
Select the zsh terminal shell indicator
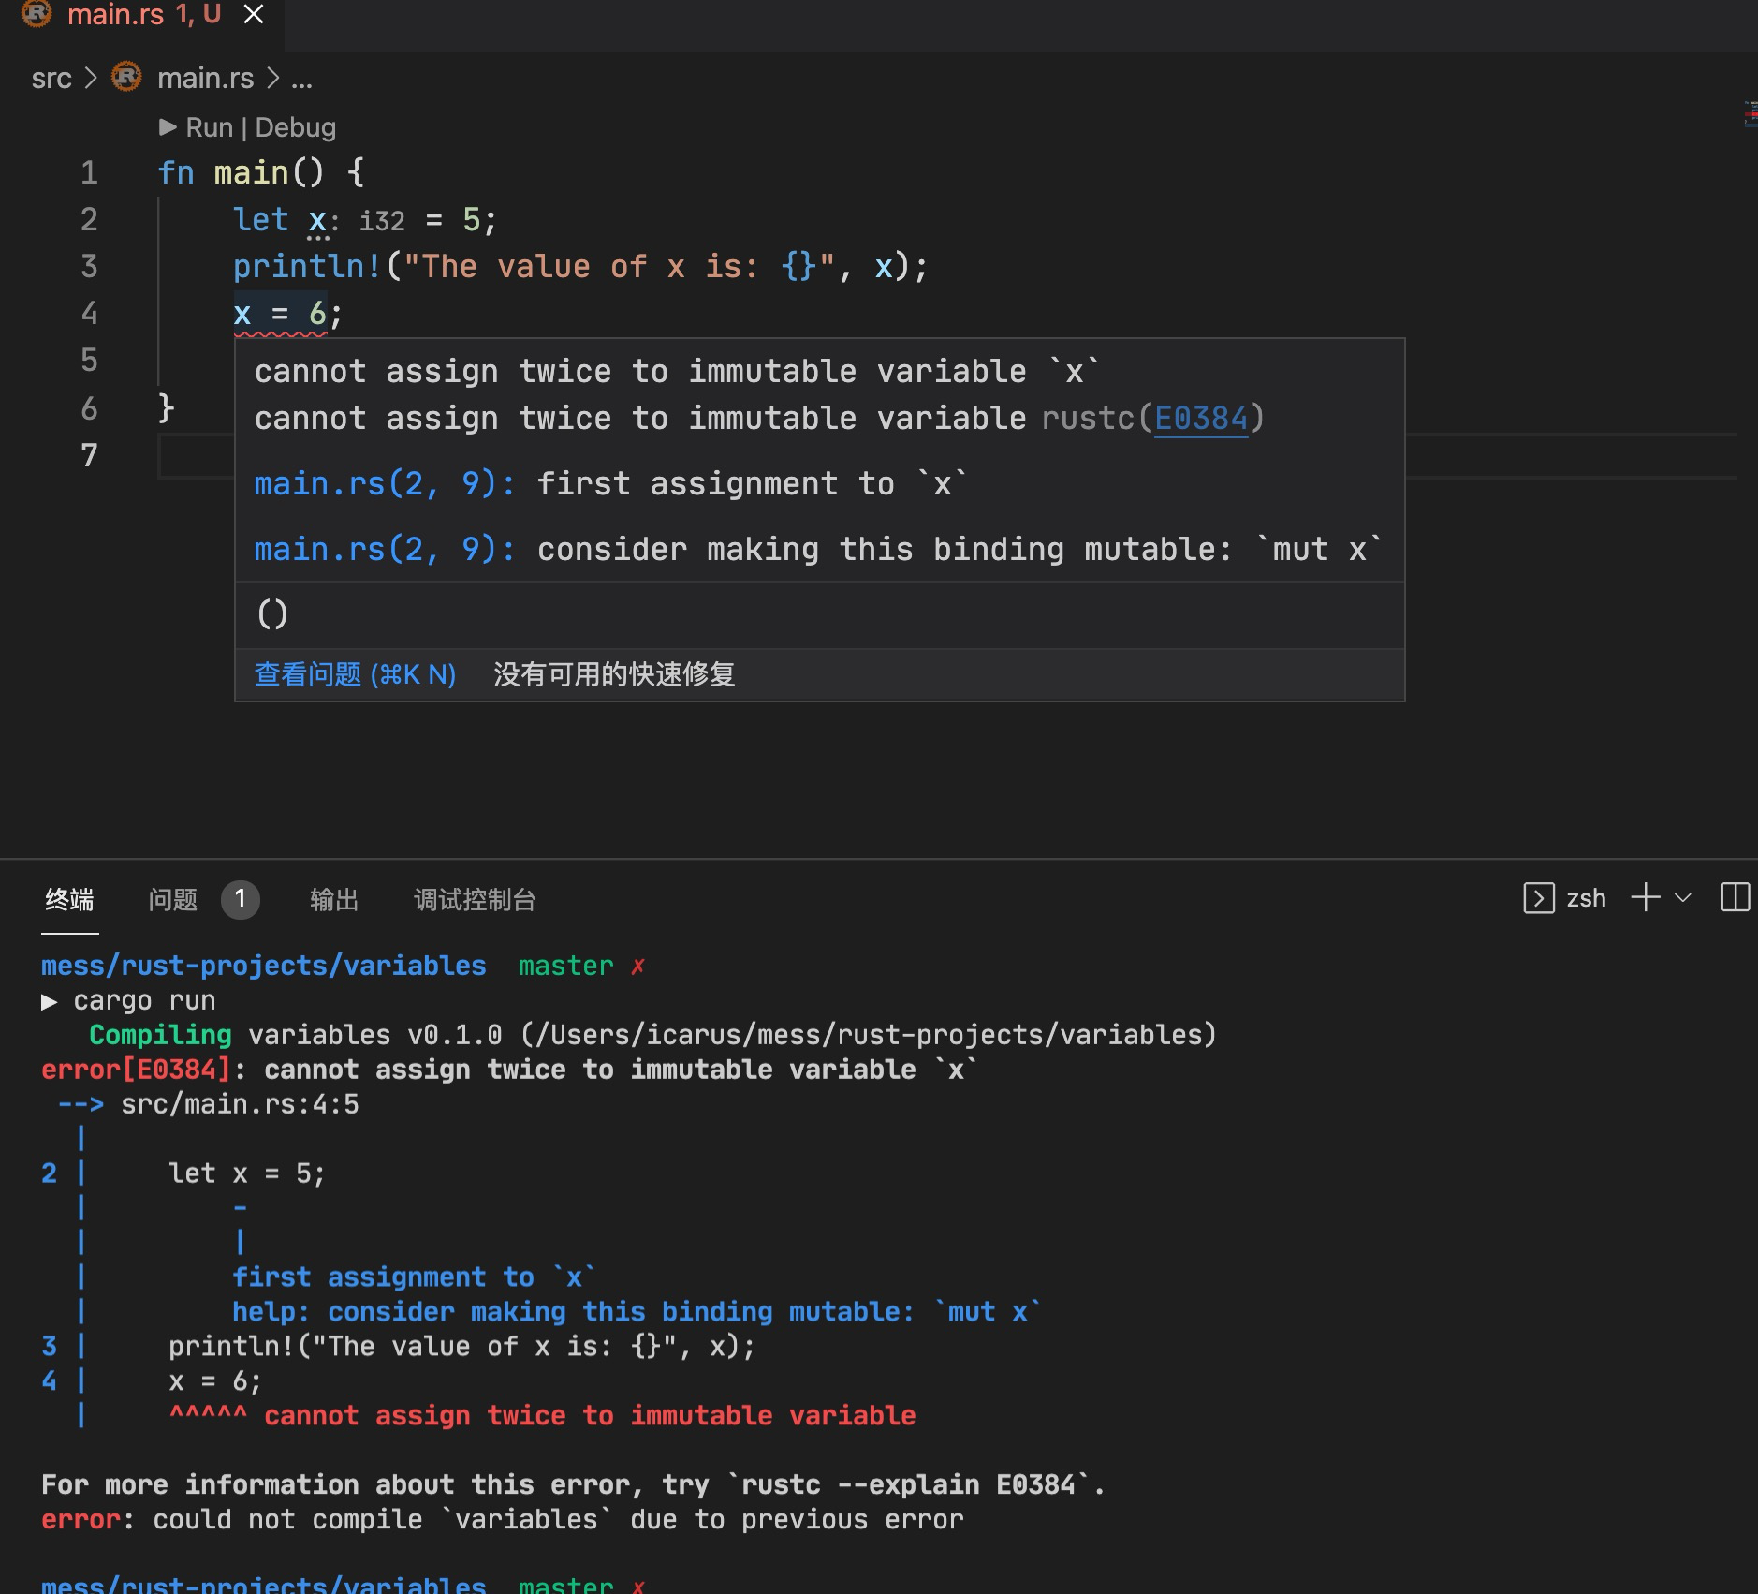point(1564,898)
